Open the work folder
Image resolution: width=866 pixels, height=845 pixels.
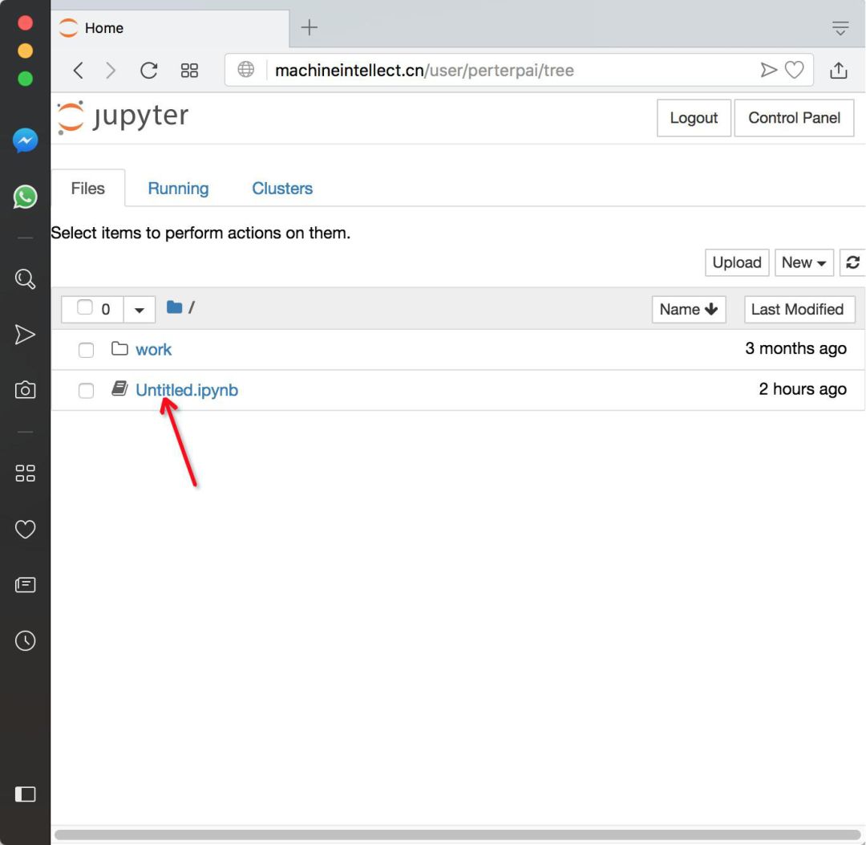(153, 350)
